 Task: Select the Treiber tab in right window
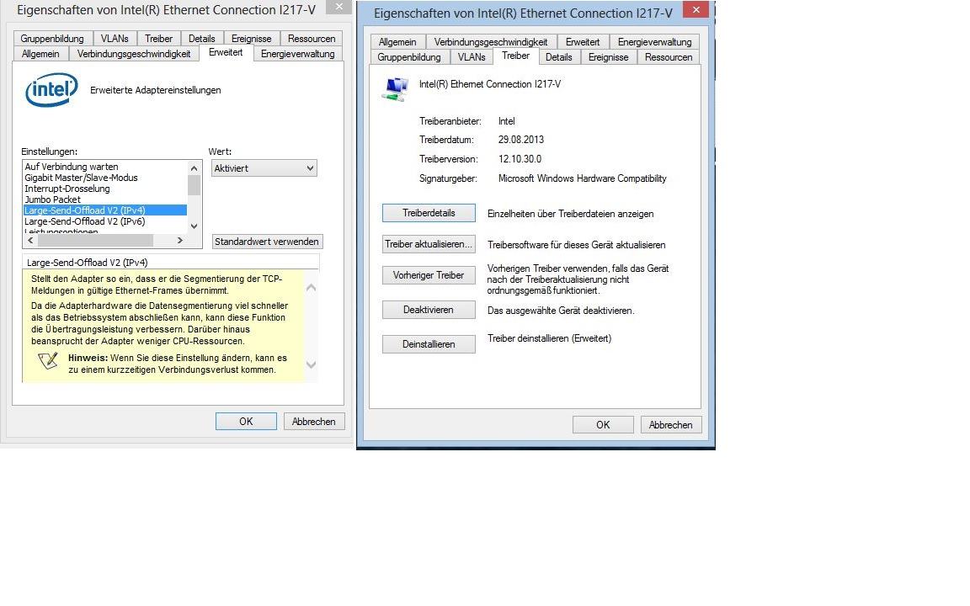[x=515, y=56]
